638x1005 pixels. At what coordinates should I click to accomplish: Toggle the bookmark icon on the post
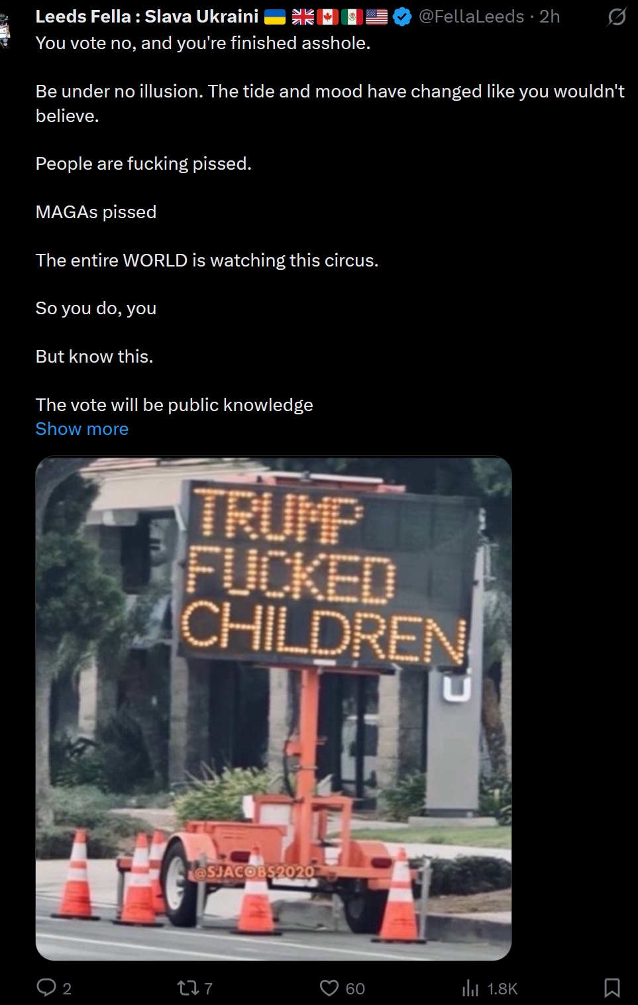click(612, 988)
